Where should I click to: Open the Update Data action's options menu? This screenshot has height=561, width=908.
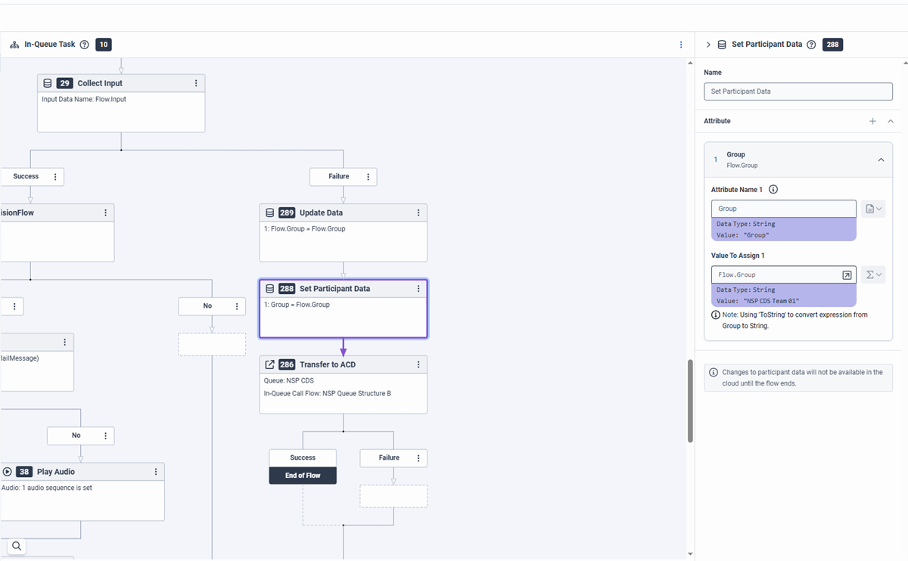coord(418,212)
